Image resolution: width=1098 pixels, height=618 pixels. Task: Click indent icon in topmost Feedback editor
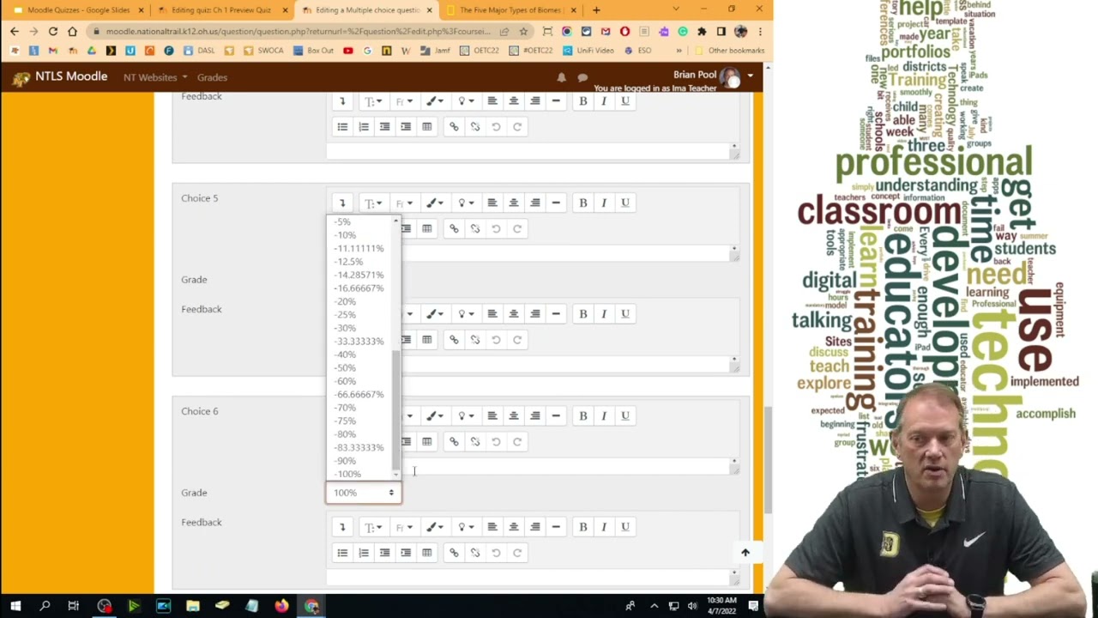[x=406, y=127]
